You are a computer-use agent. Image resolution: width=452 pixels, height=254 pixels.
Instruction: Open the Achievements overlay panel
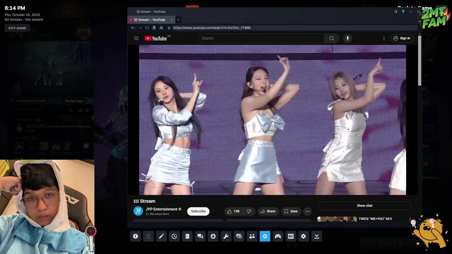point(148,236)
